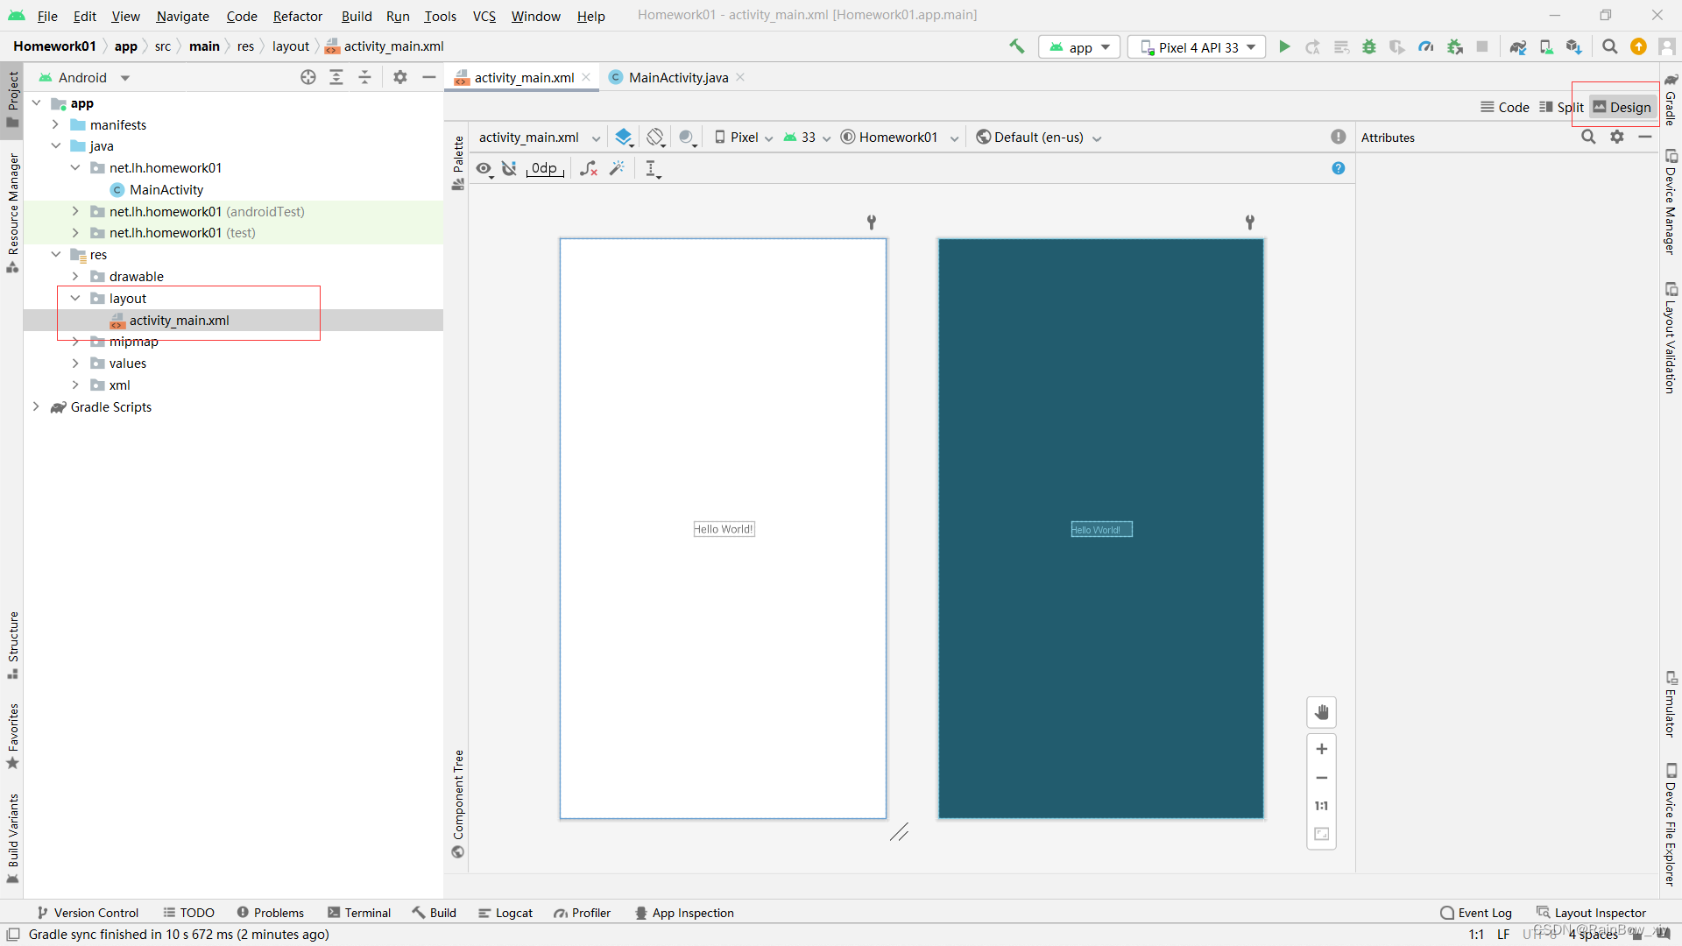Open the Pixel 4 API 33 device dropdown
The image size is (1682, 946).
[1197, 46]
